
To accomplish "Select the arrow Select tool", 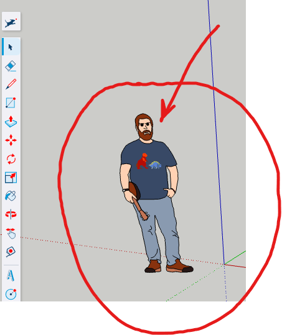I will [11, 47].
